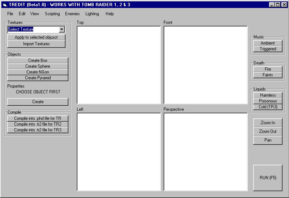Close the TREDIT window
The width and height of the screenshot is (289, 198).
(284, 5)
